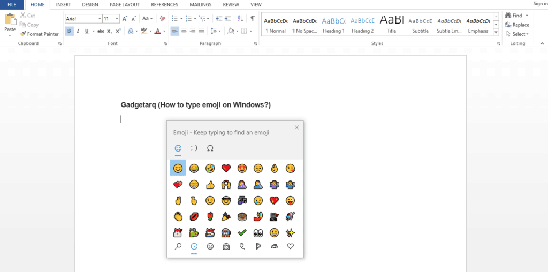Decrease paragraph indent
The height and width of the screenshot is (272, 548).
[x=219, y=19]
